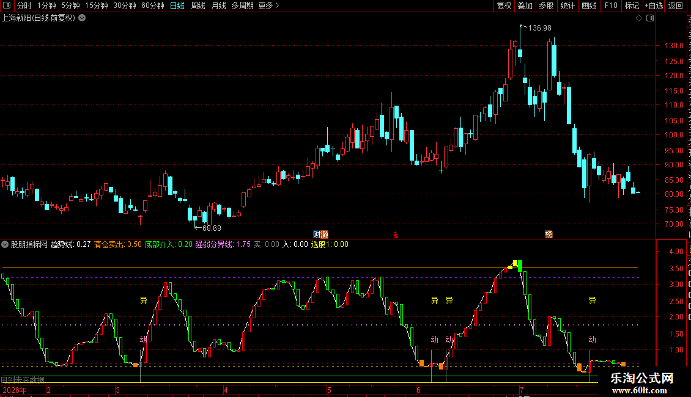Click the 复权 button

point(504,5)
